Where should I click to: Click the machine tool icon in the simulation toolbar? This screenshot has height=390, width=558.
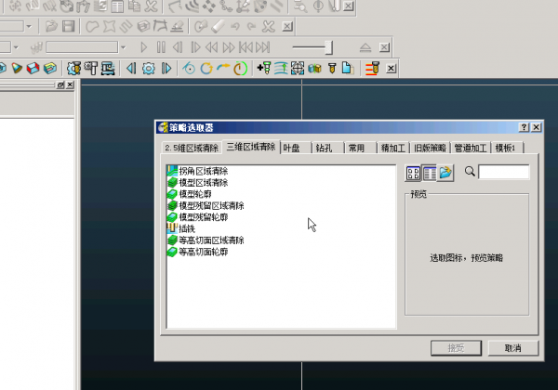(x=108, y=68)
